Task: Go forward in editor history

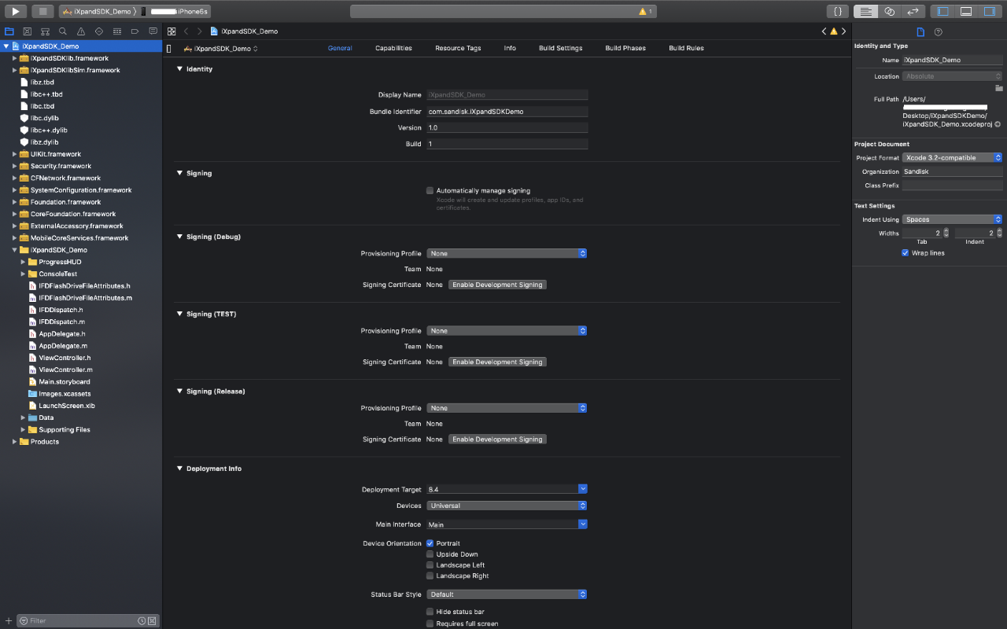Action: [x=200, y=31]
